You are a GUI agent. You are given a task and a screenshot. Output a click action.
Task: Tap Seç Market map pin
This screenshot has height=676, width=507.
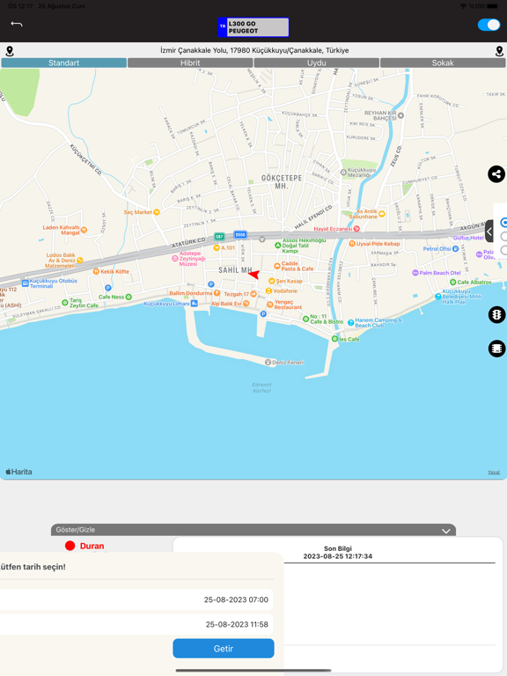coord(157,212)
